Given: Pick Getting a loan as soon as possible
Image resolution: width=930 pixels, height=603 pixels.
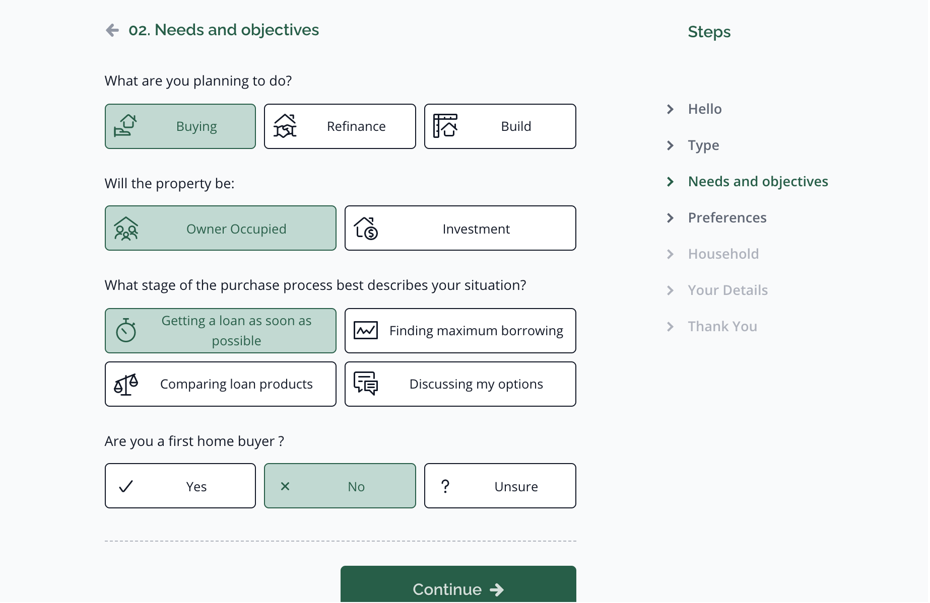Looking at the screenshot, I should (x=221, y=331).
